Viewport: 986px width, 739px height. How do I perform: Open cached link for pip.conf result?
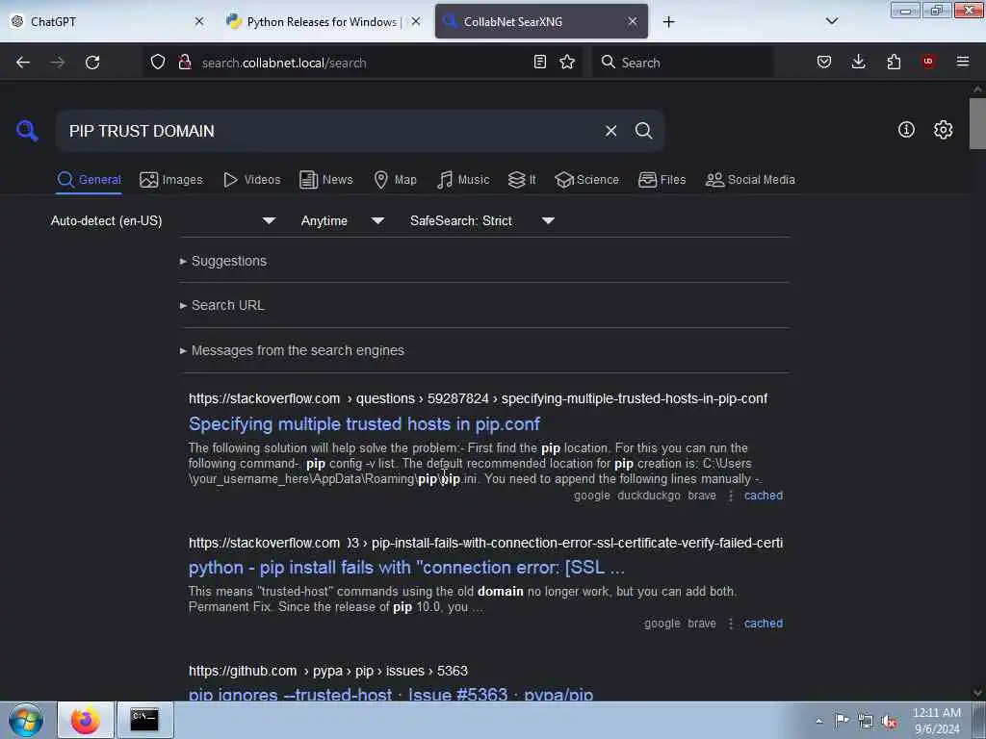click(764, 496)
